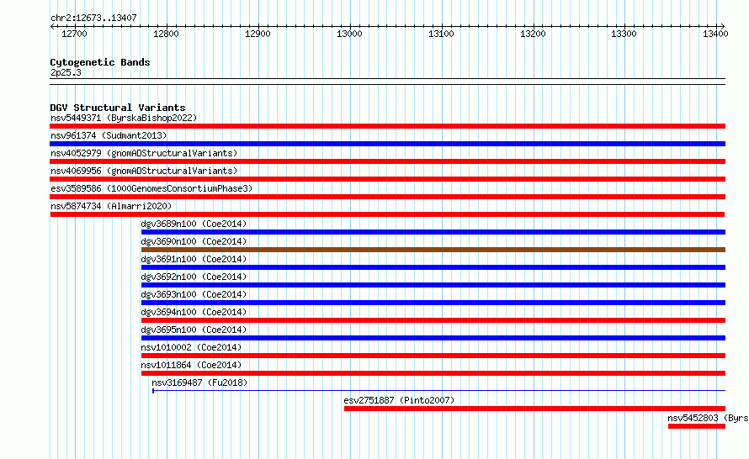This screenshot has width=749, height=459.
Task: Open the nsv4069956 (gnomADStructuralVariants) label
Action: pyautogui.click(x=144, y=171)
